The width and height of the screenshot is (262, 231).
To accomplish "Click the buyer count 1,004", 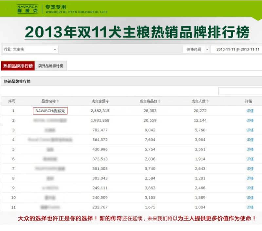I will tap(200, 207).
